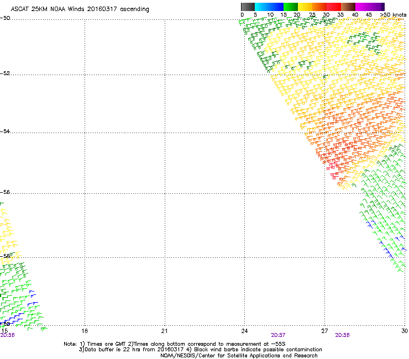Click the '-54' latitude label
Screen dimensions: 409x359
5,131
